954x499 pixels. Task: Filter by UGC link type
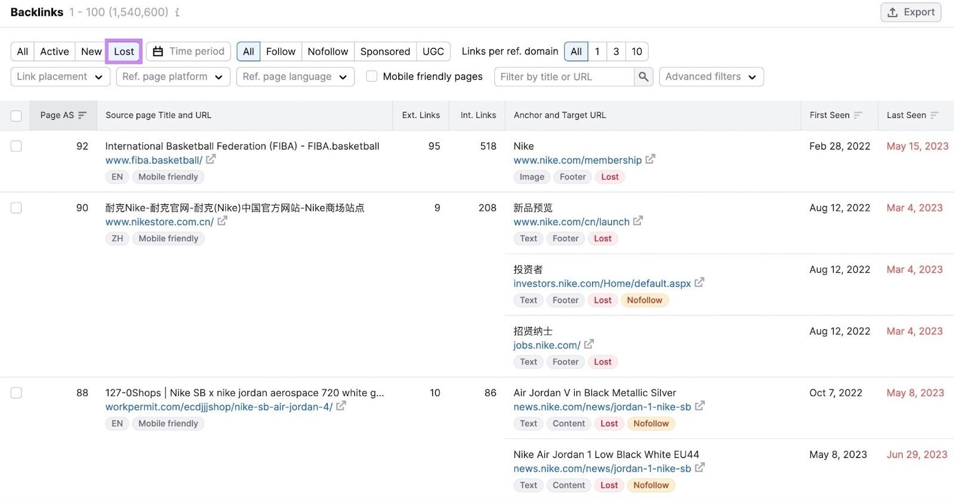433,52
